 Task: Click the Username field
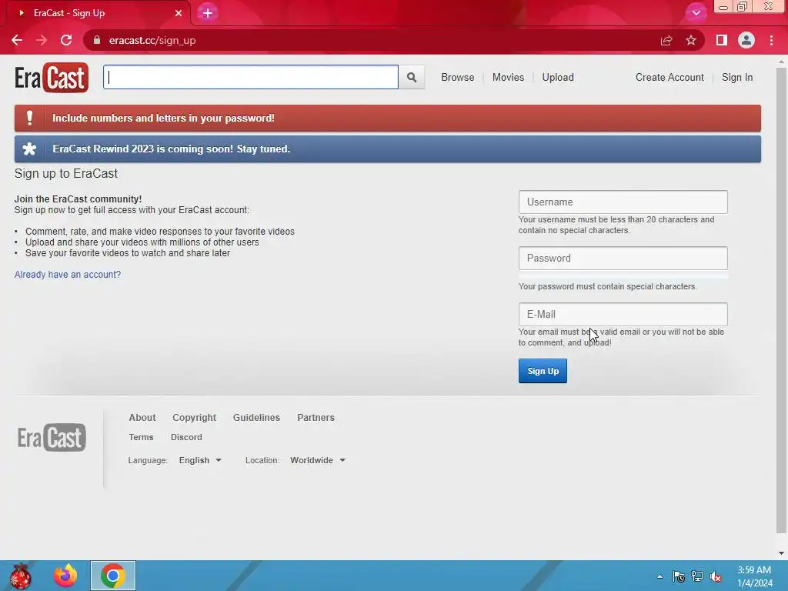click(623, 202)
